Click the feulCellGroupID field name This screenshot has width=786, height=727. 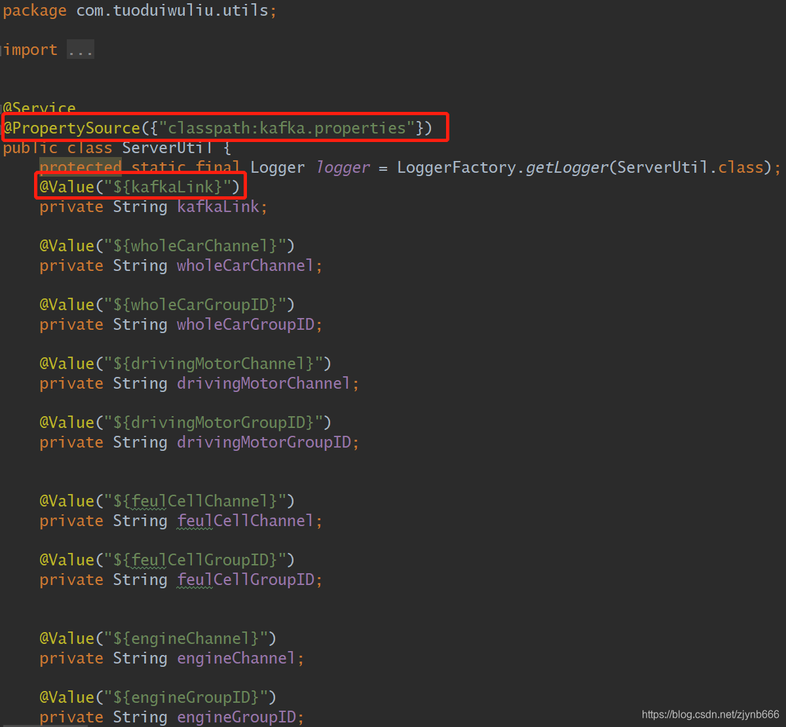coord(246,580)
